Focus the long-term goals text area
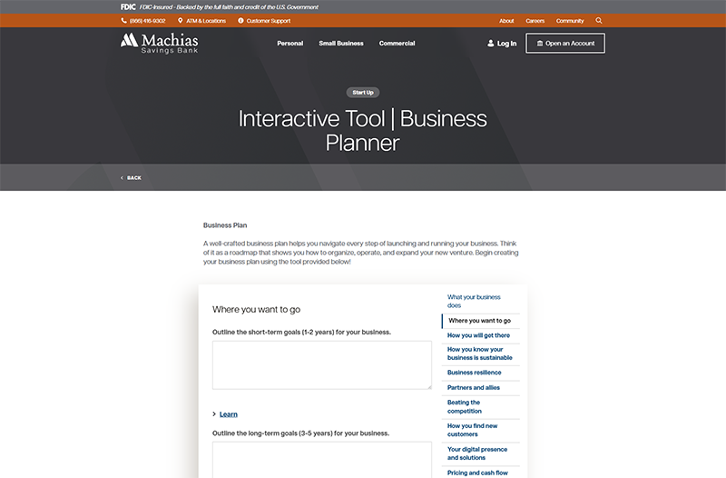This screenshot has width=726, height=478. (322, 460)
